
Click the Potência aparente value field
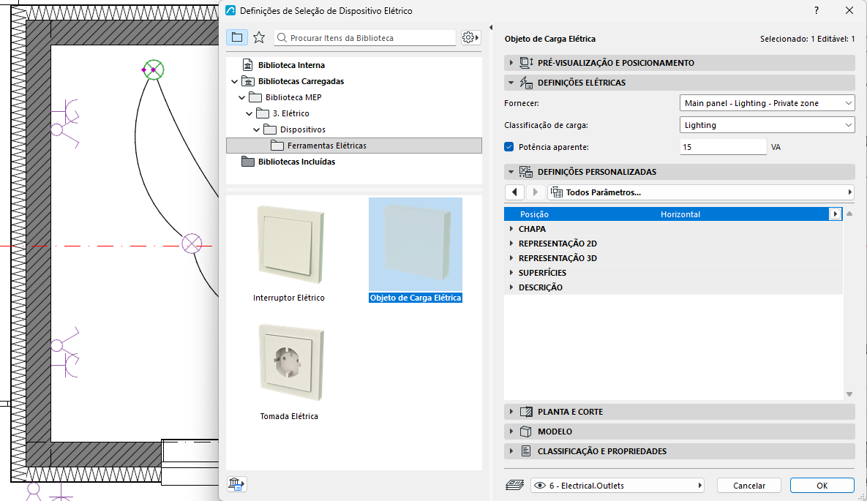tap(723, 147)
